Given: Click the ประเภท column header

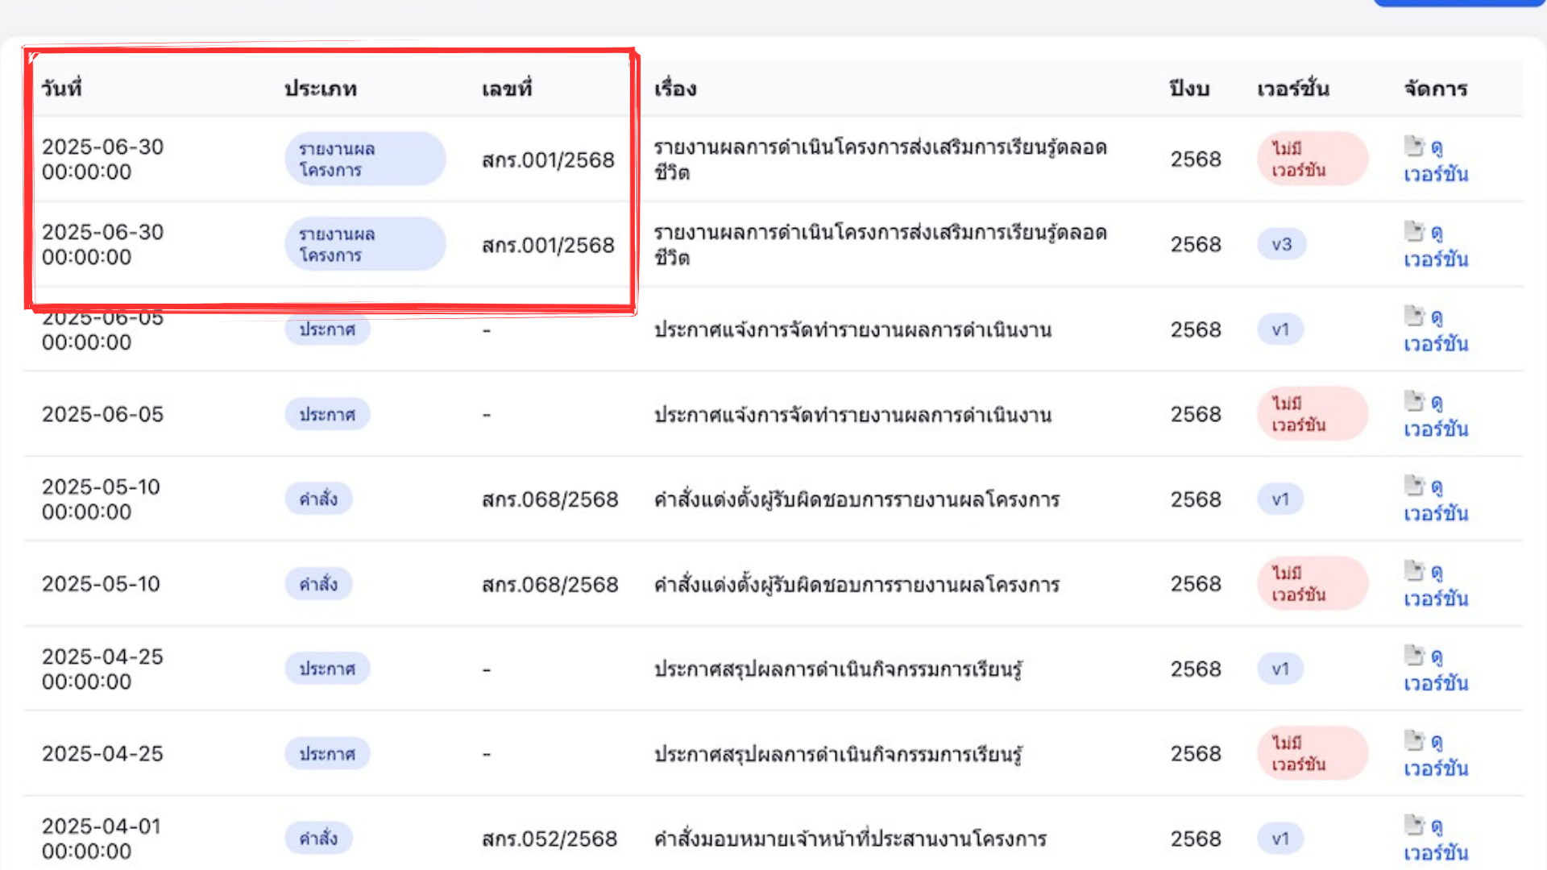Looking at the screenshot, I should coord(321,88).
